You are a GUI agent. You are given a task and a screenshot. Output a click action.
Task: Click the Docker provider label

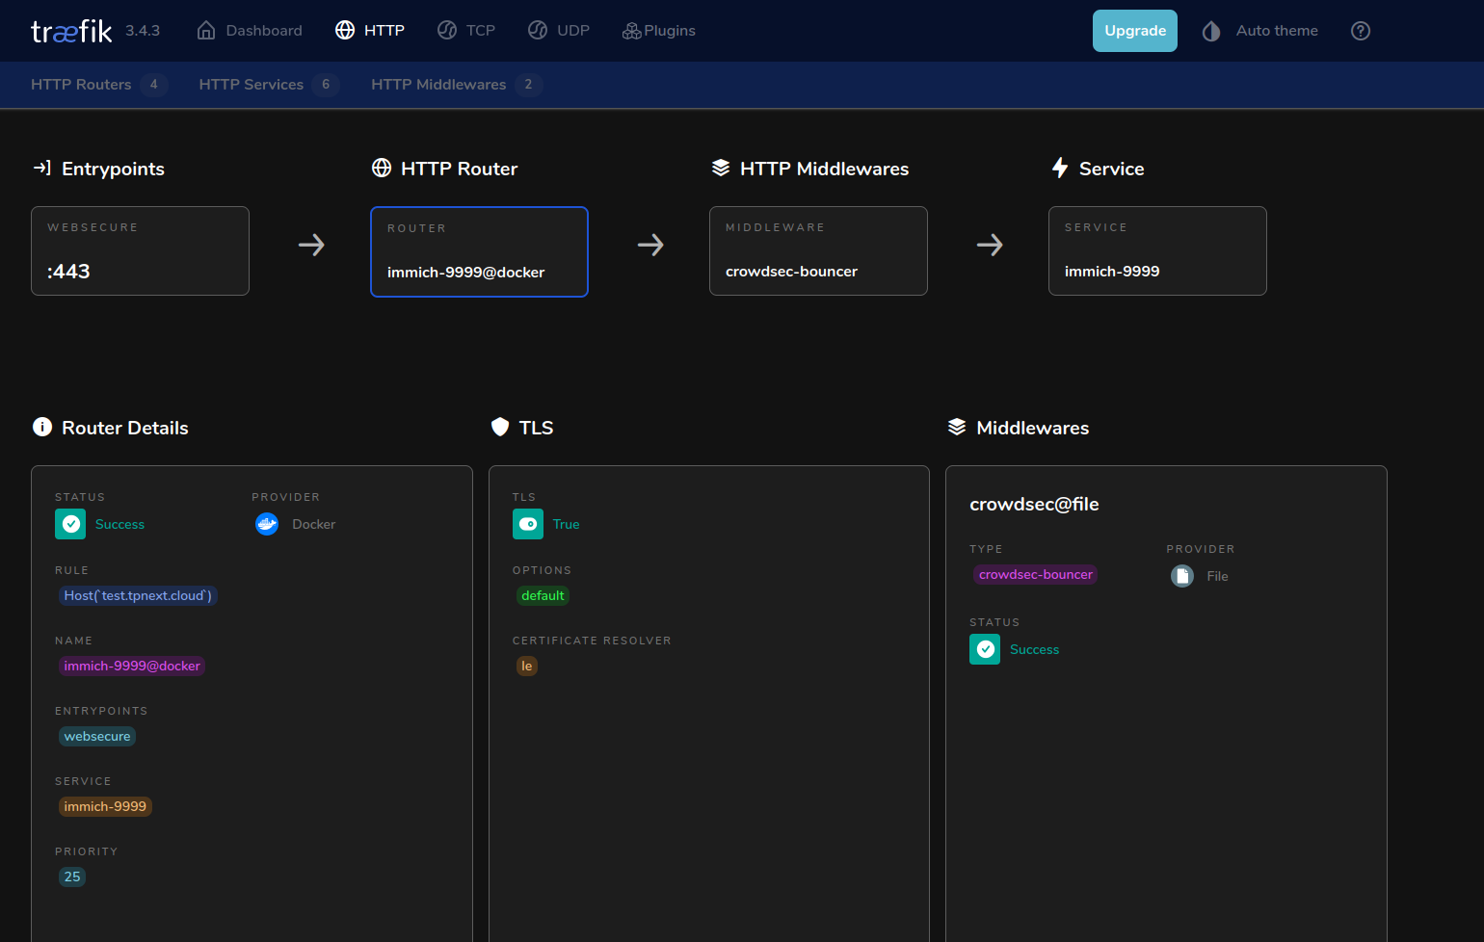pos(314,524)
